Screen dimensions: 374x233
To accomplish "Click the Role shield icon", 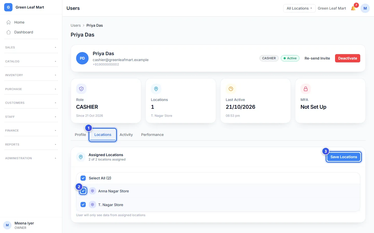I will (x=81, y=89).
